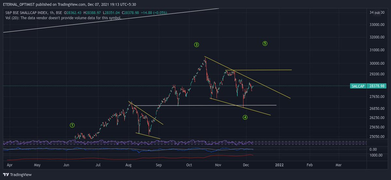This screenshot has height=180, width=391.
Task: Select the green wave 1 marker
Action: (x=72, y=125)
